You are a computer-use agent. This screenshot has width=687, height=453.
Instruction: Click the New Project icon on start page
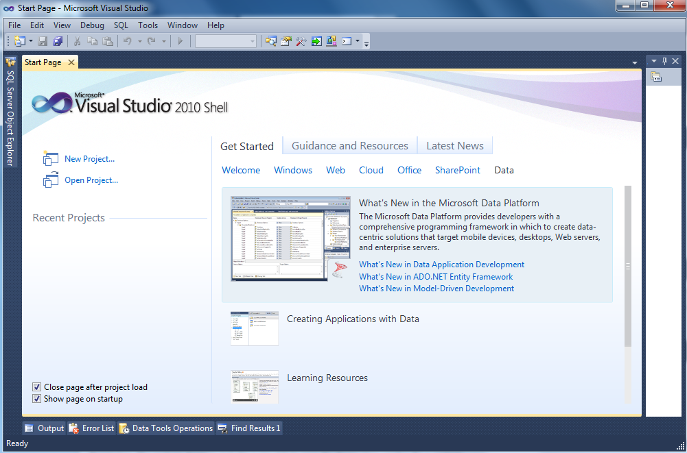pos(50,158)
